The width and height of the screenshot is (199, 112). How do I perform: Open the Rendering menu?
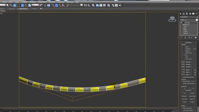52,2
